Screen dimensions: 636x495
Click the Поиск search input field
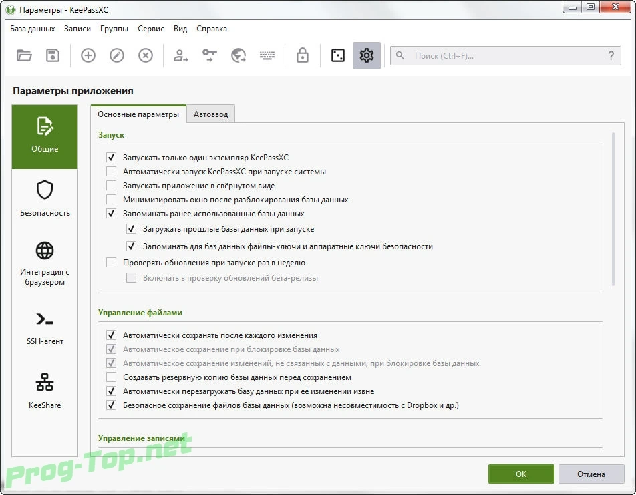pyautogui.click(x=505, y=55)
